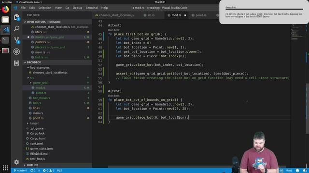This screenshot has height=173, width=309.
Task: Open Visual Studio Code app menu in top bar
Action: tap(29, 2)
